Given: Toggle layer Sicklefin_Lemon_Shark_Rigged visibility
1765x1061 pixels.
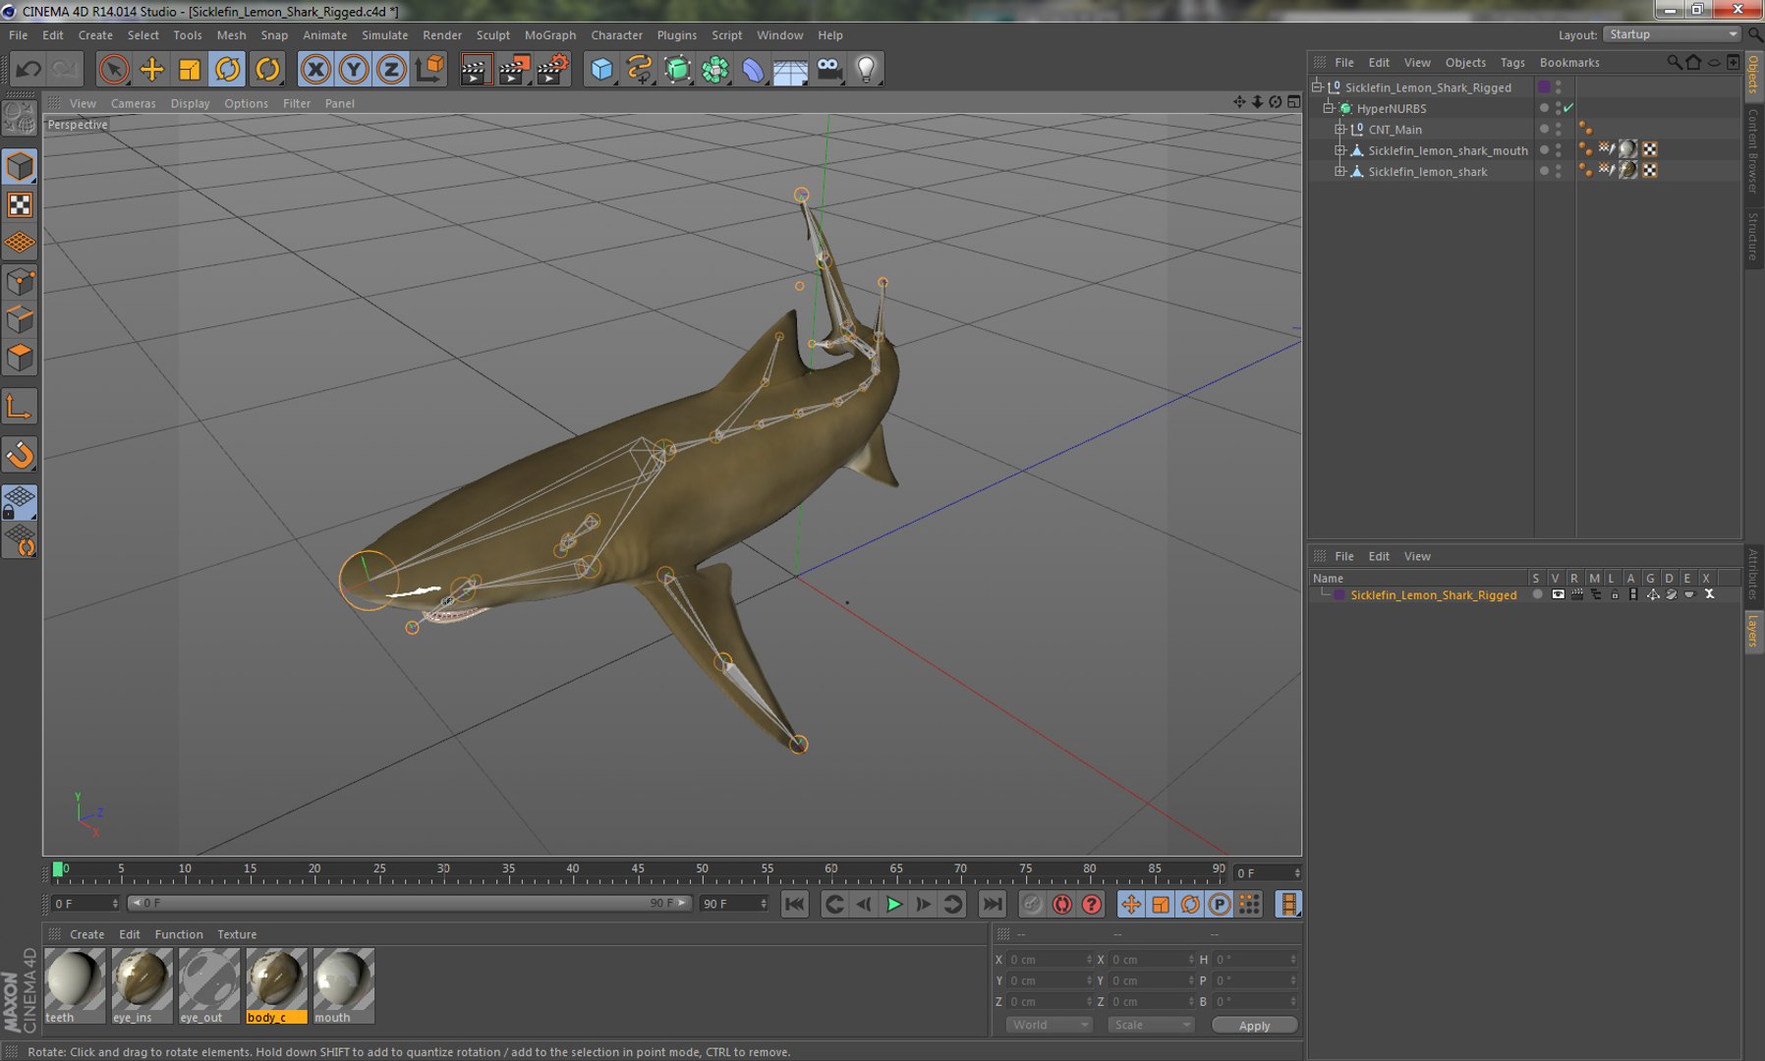Looking at the screenshot, I should point(1558,594).
